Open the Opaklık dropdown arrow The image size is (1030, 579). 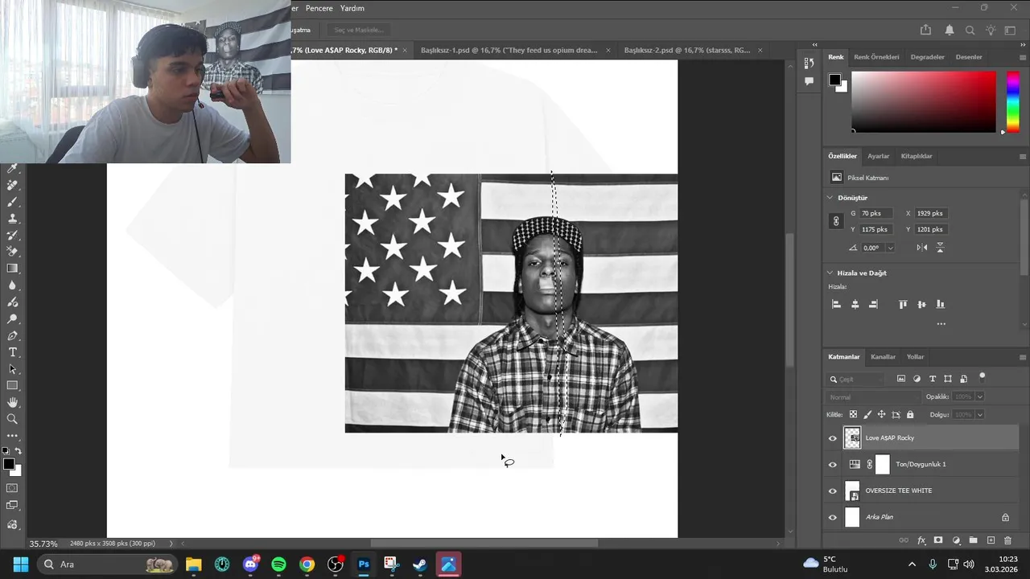coord(979,396)
